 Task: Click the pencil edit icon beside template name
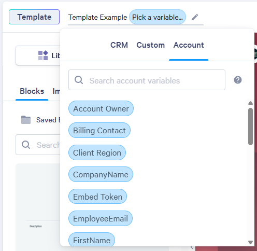195,17
